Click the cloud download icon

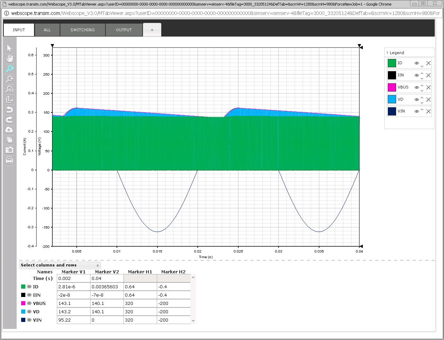[9, 130]
